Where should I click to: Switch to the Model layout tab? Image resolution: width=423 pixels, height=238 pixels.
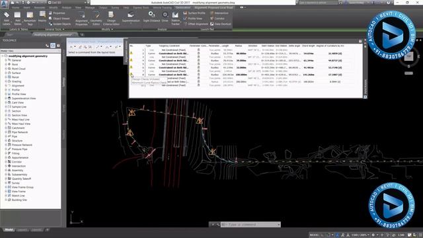point(9,230)
